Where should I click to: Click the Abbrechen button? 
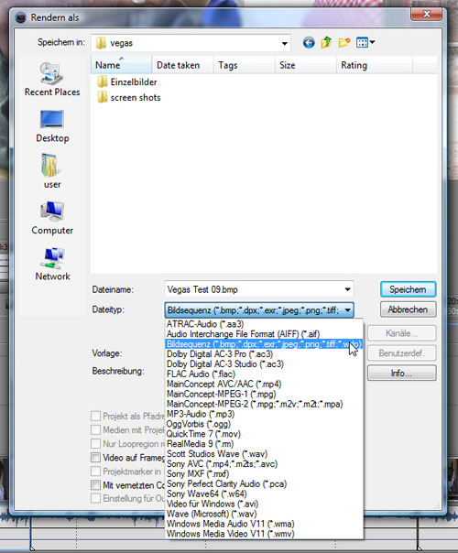pyautogui.click(x=408, y=309)
